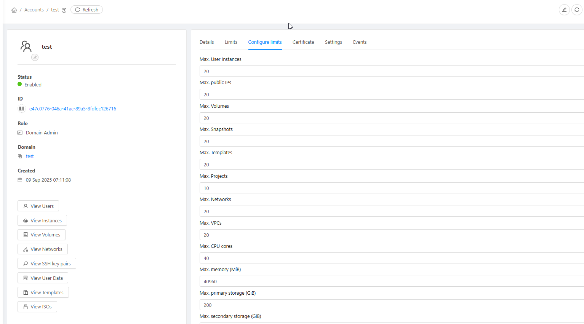Click the home icon in breadcrumb
Viewport: 584px width, 324px height.
[x=14, y=10]
